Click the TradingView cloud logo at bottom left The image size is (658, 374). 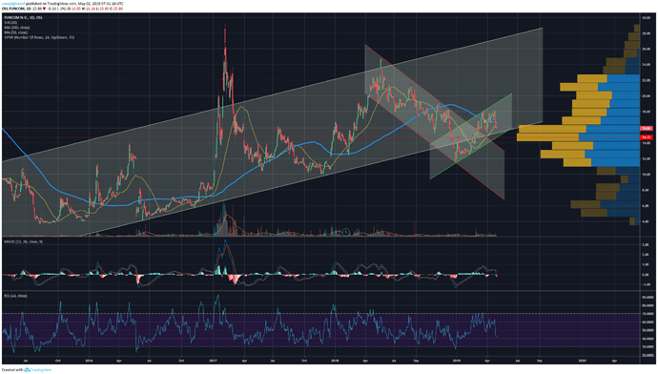(x=27, y=370)
